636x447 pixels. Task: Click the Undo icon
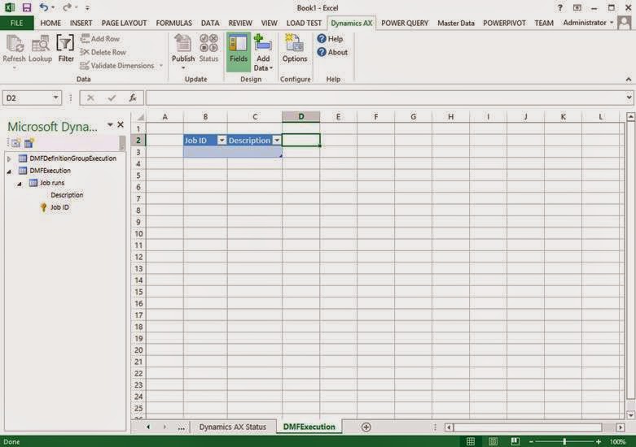point(44,7)
